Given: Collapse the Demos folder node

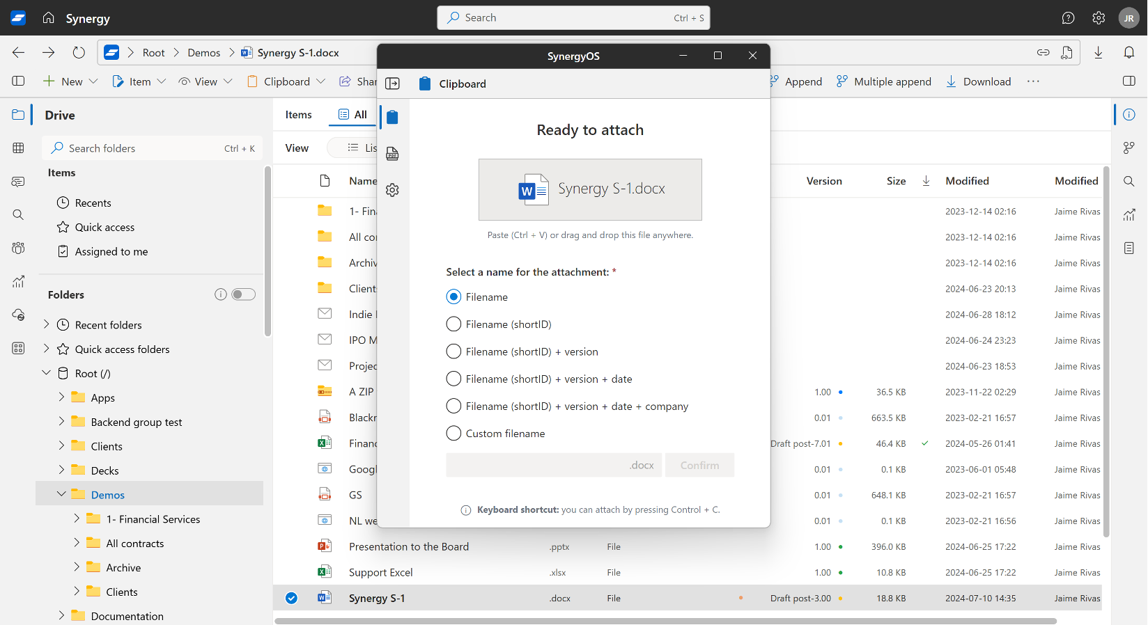Looking at the screenshot, I should point(61,494).
